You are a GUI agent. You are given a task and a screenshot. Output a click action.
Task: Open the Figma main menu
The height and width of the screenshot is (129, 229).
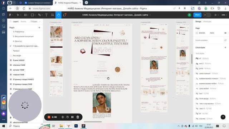pos(10,15)
